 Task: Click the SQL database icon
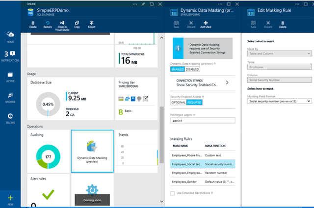(x=30, y=12)
